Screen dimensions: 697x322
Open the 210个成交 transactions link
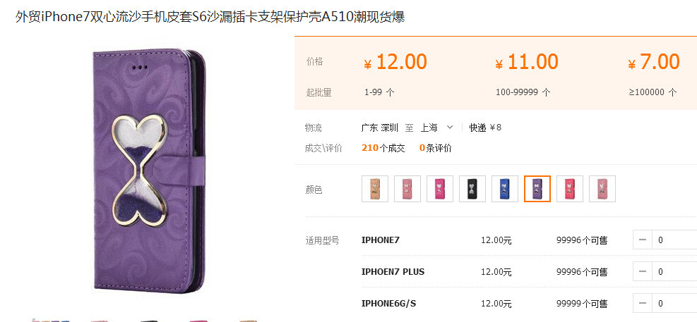tap(383, 148)
